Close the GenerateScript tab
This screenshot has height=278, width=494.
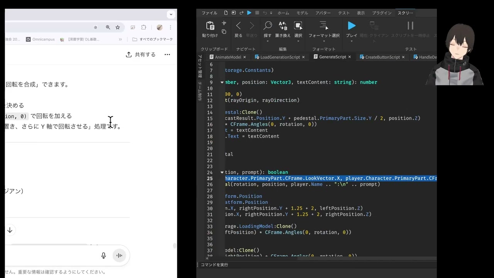click(x=350, y=57)
